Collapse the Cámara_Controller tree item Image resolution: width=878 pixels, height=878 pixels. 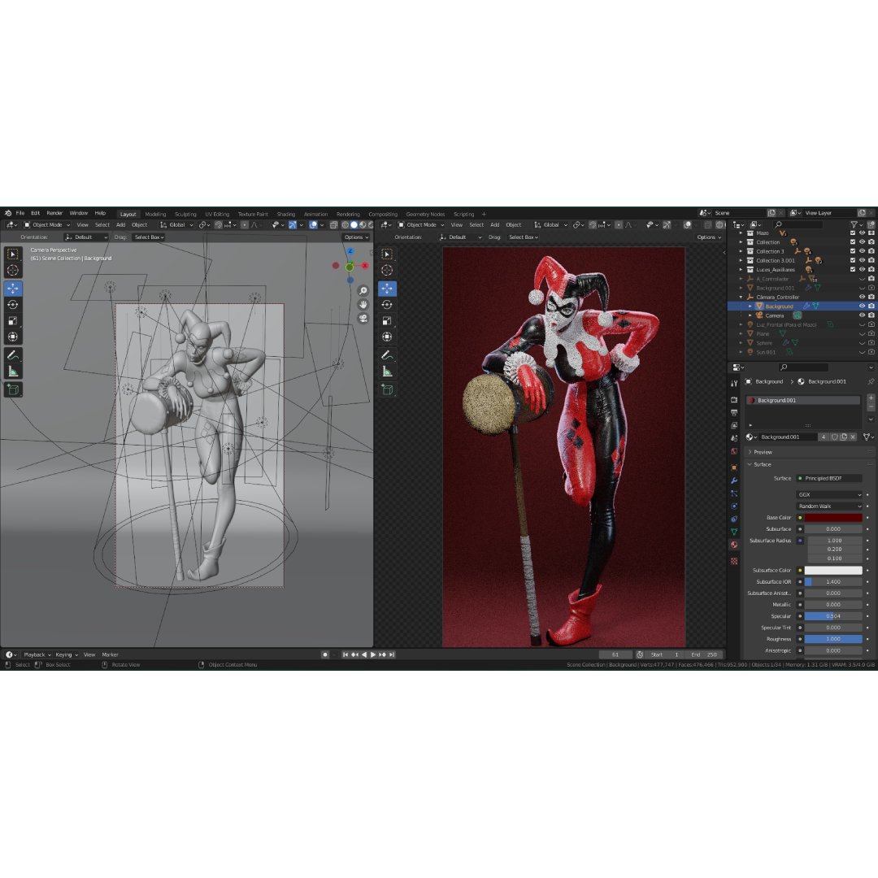(741, 298)
